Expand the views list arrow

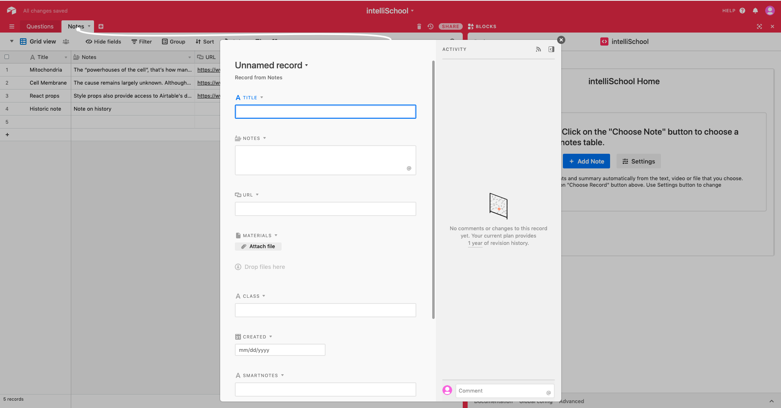pos(12,41)
